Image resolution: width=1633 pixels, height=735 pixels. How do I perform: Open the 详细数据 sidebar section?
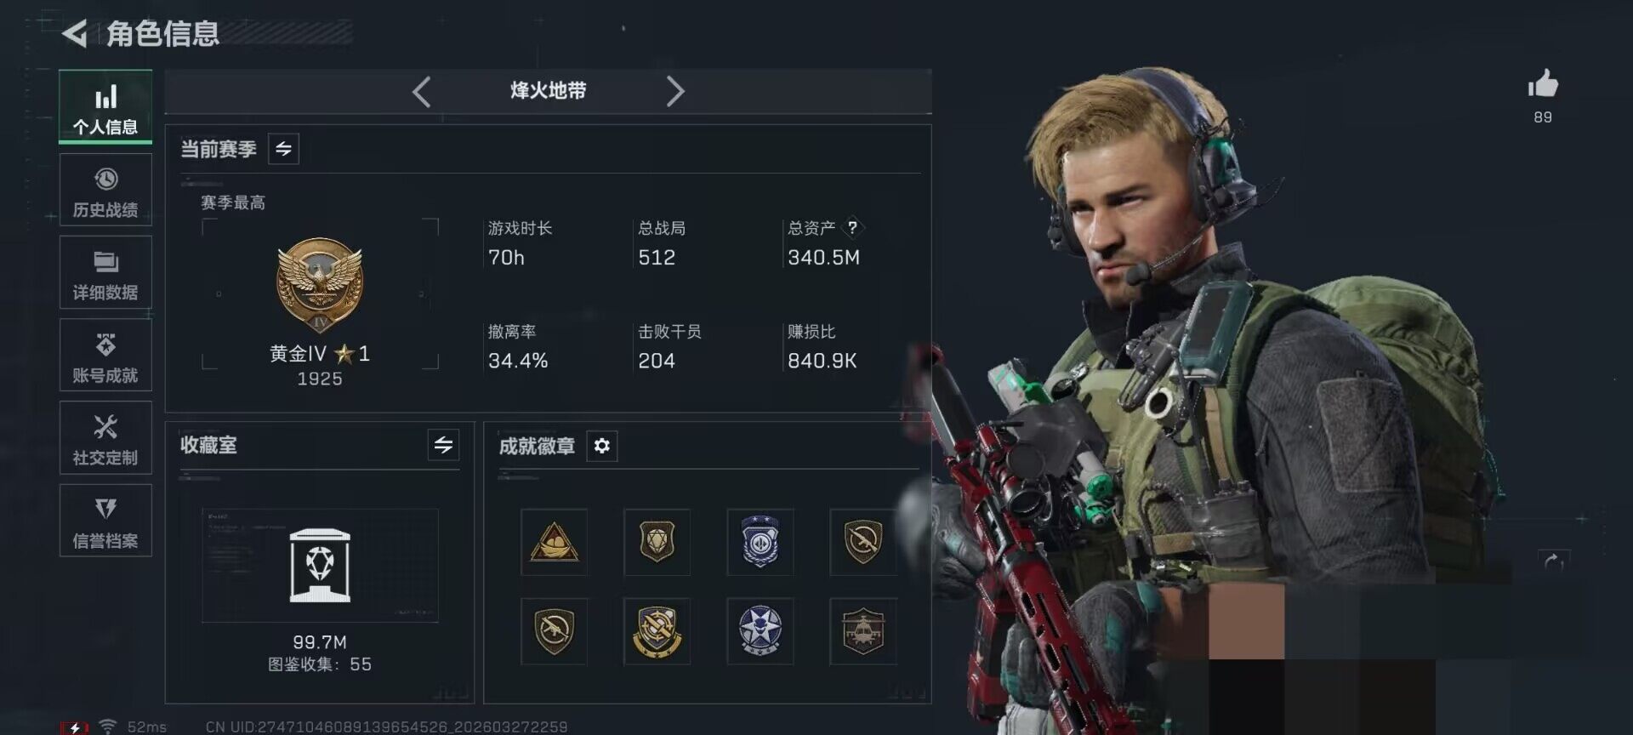pyautogui.click(x=105, y=272)
